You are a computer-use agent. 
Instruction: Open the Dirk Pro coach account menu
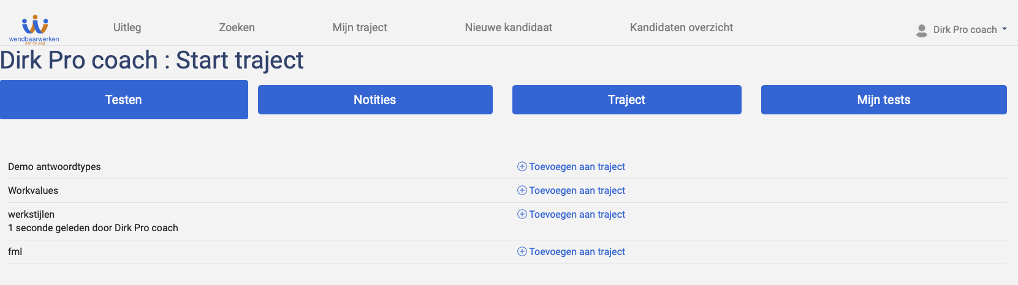[x=961, y=30]
